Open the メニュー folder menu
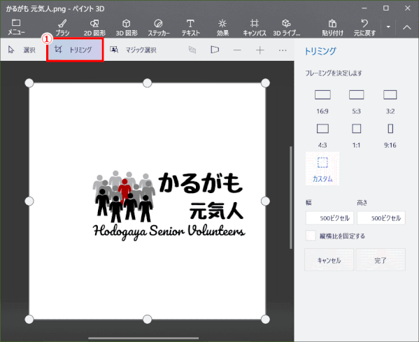This screenshot has width=419, height=342. pos(16,27)
